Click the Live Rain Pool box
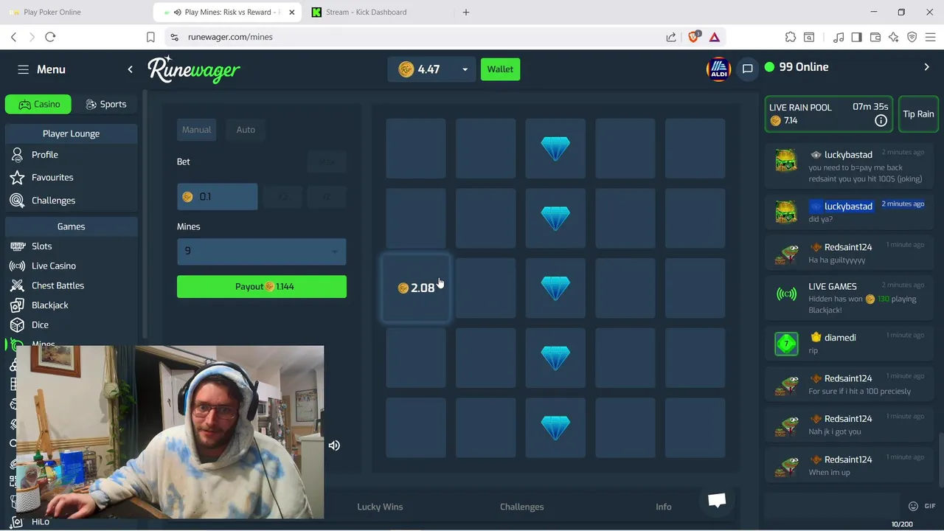944x531 pixels. (829, 114)
